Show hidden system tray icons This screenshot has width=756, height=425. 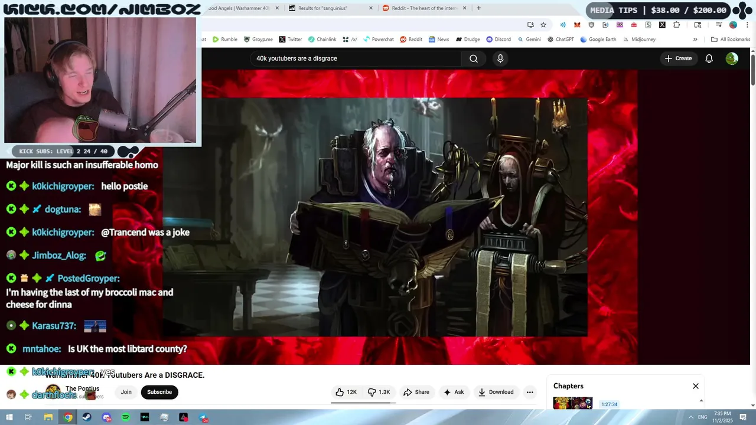[x=690, y=417]
